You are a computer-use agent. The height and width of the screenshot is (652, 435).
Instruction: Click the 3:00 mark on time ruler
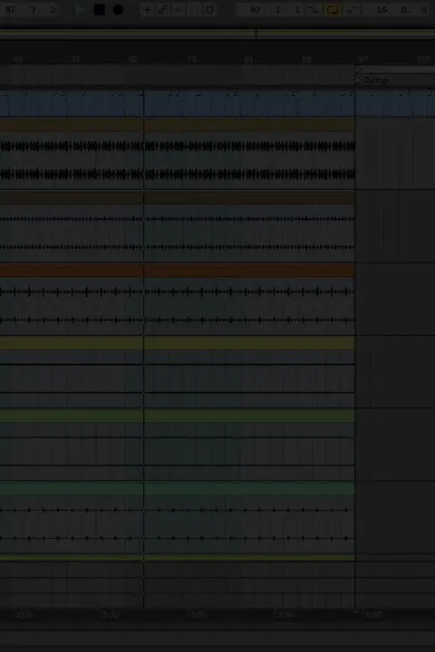[x=198, y=614]
